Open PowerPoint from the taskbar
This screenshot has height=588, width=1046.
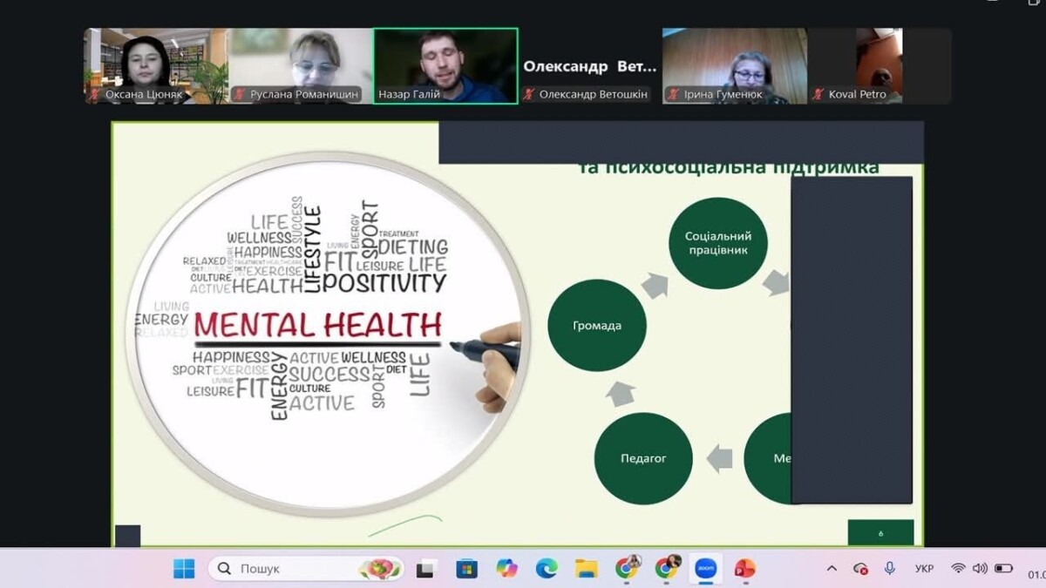[744, 569]
